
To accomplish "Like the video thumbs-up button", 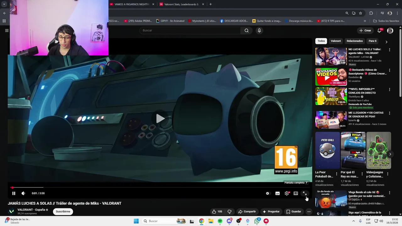I will click(217, 212).
